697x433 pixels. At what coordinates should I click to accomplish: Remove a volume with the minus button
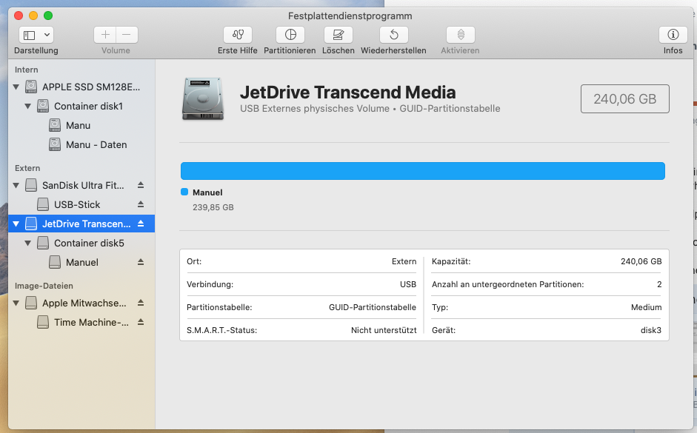pyautogui.click(x=127, y=35)
